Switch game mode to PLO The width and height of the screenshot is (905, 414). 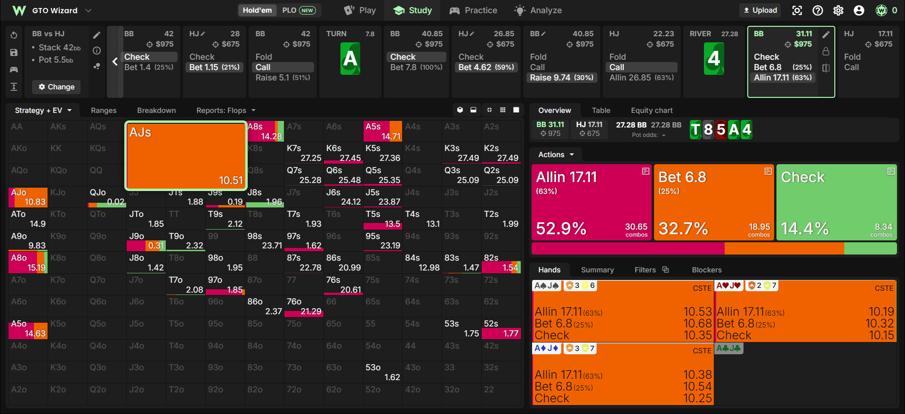click(299, 10)
